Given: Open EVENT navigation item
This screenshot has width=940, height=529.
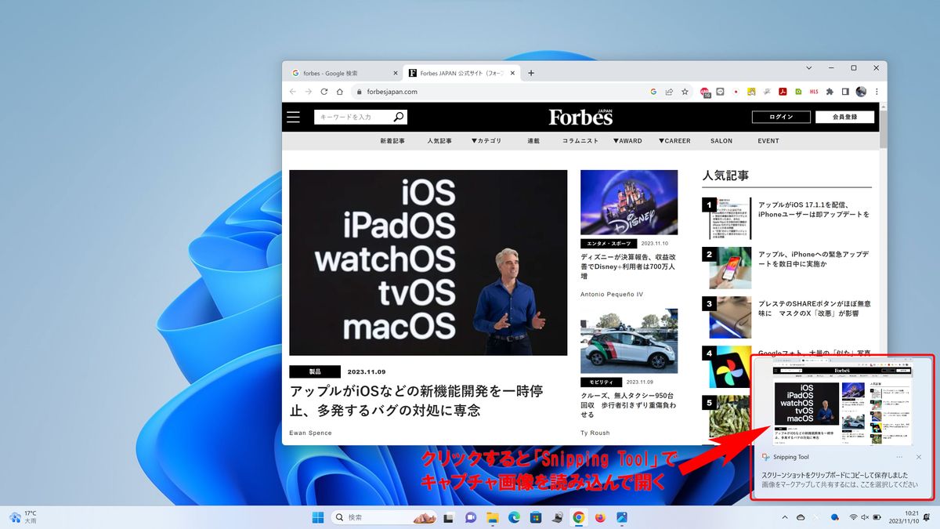Looking at the screenshot, I should tap(768, 141).
